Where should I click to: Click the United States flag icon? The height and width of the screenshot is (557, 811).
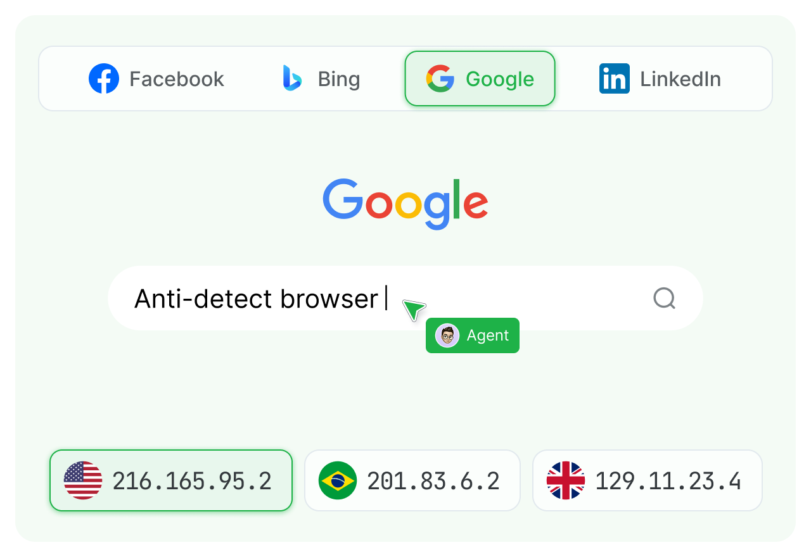tap(83, 480)
